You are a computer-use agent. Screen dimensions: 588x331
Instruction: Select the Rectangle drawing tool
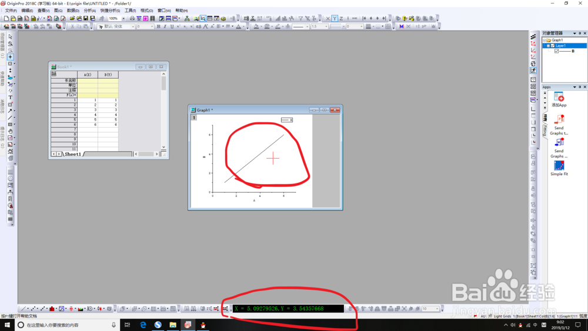10,125
